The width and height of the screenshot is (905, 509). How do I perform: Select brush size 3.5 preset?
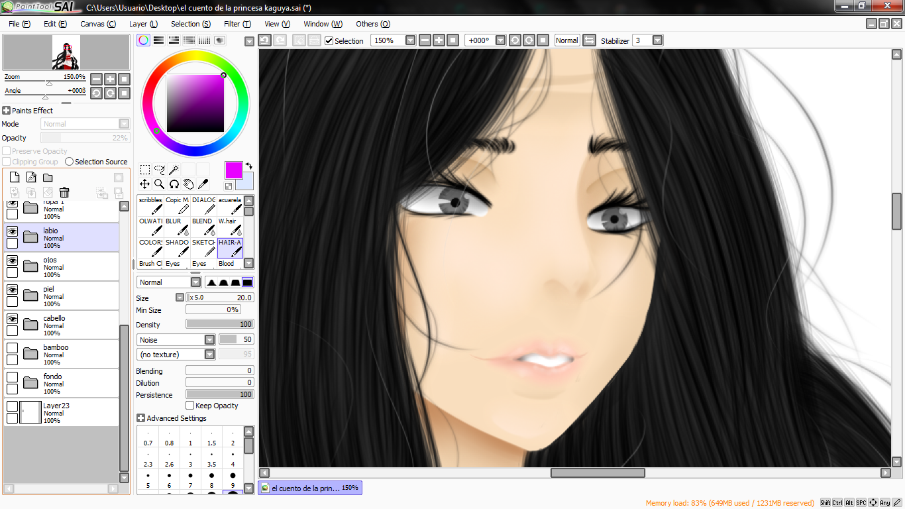click(211, 459)
